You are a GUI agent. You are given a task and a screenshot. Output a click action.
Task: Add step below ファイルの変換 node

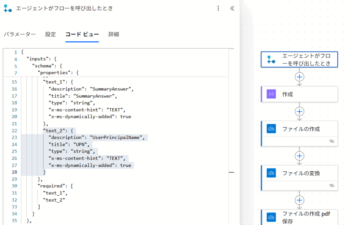(x=299, y=200)
